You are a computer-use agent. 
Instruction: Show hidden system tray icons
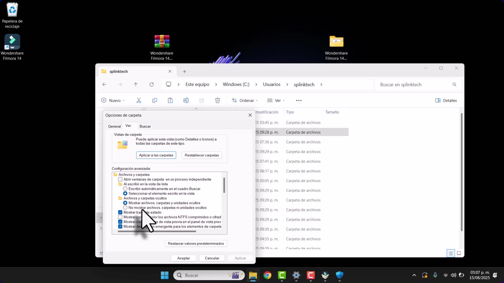pos(413,275)
